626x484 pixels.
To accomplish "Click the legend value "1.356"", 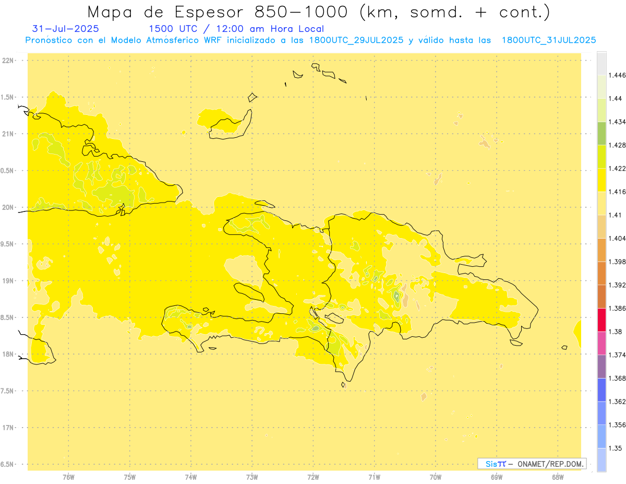I will (x=617, y=425).
